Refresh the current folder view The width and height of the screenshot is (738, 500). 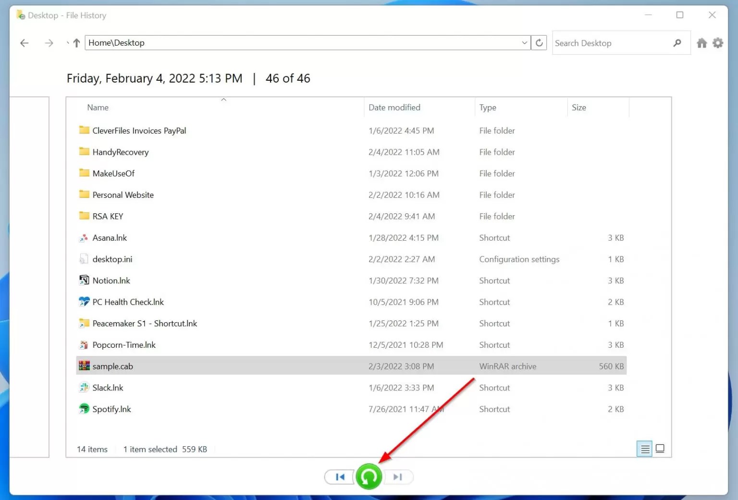tap(539, 42)
